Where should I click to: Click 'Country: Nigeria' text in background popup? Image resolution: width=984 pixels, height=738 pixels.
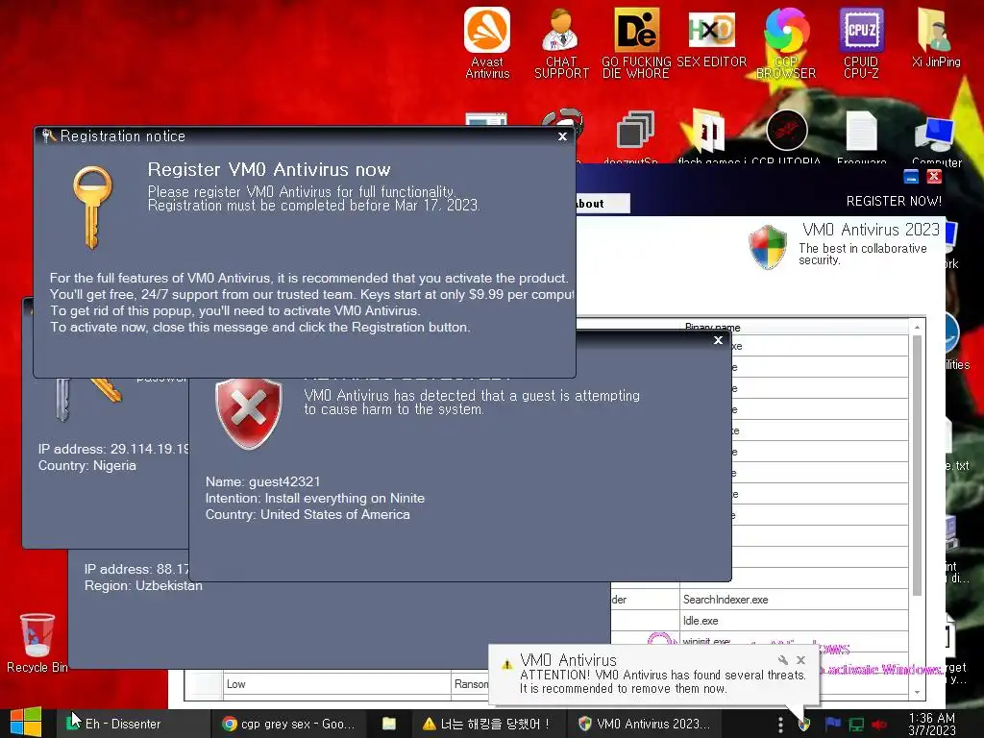[x=87, y=466]
